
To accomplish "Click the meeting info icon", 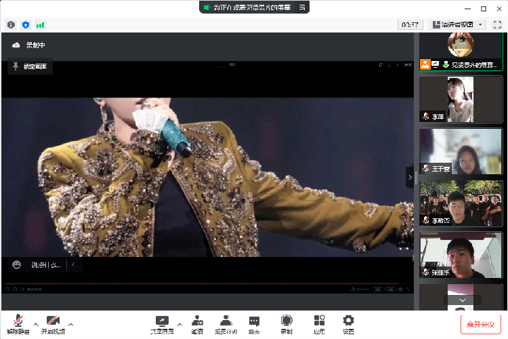I will tap(11, 24).
